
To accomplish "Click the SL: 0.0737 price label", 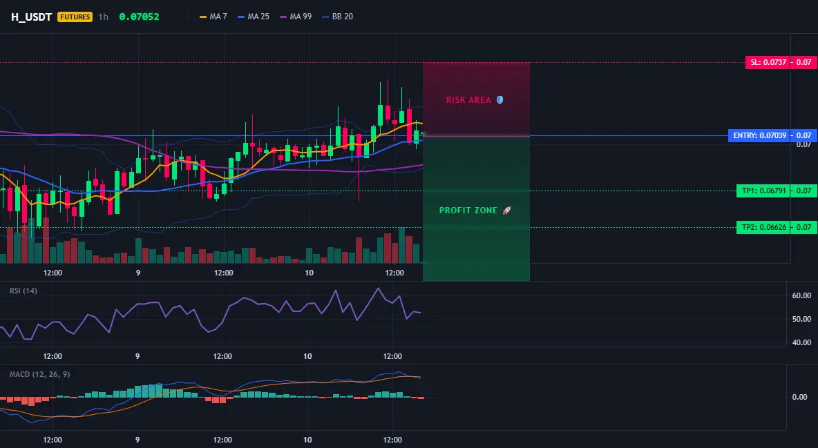I will (768, 63).
